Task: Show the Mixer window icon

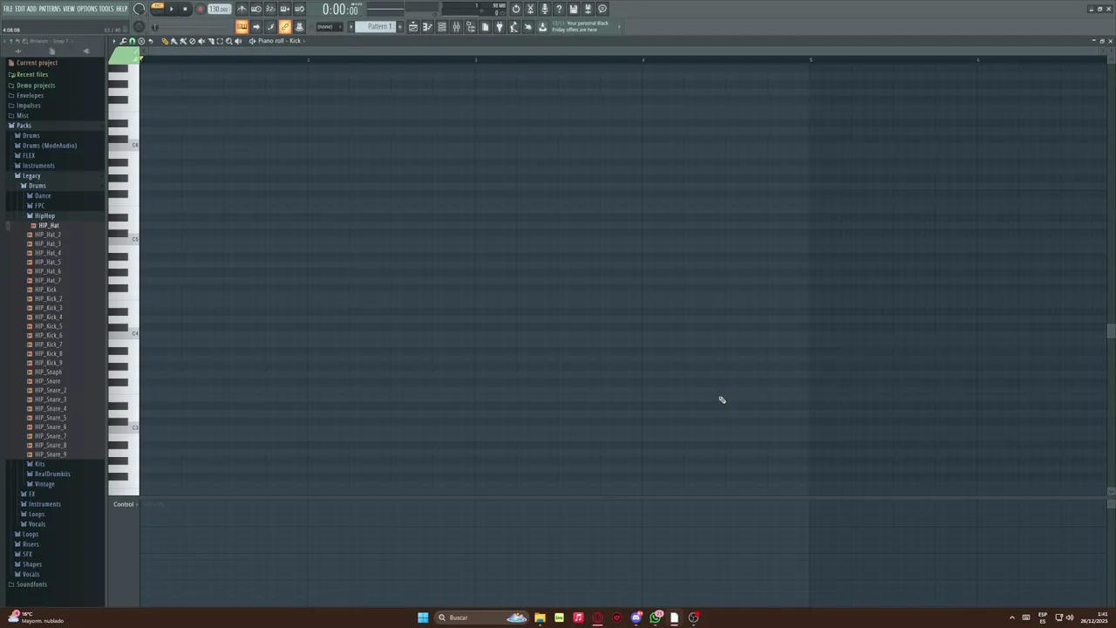Action: [456, 26]
